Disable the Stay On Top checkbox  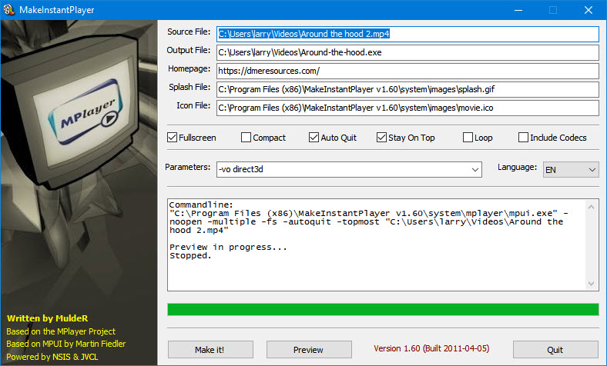click(382, 138)
